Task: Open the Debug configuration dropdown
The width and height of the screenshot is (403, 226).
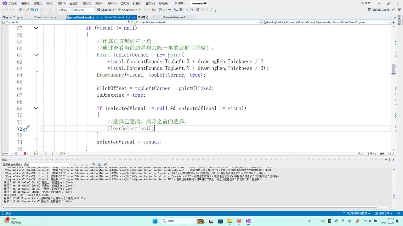Action: [64, 10]
